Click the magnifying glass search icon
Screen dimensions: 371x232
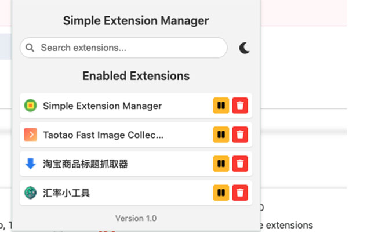[x=30, y=48]
